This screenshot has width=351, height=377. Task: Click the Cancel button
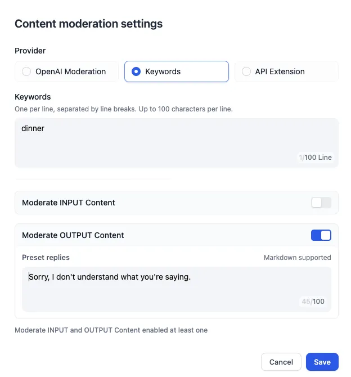pos(281,362)
